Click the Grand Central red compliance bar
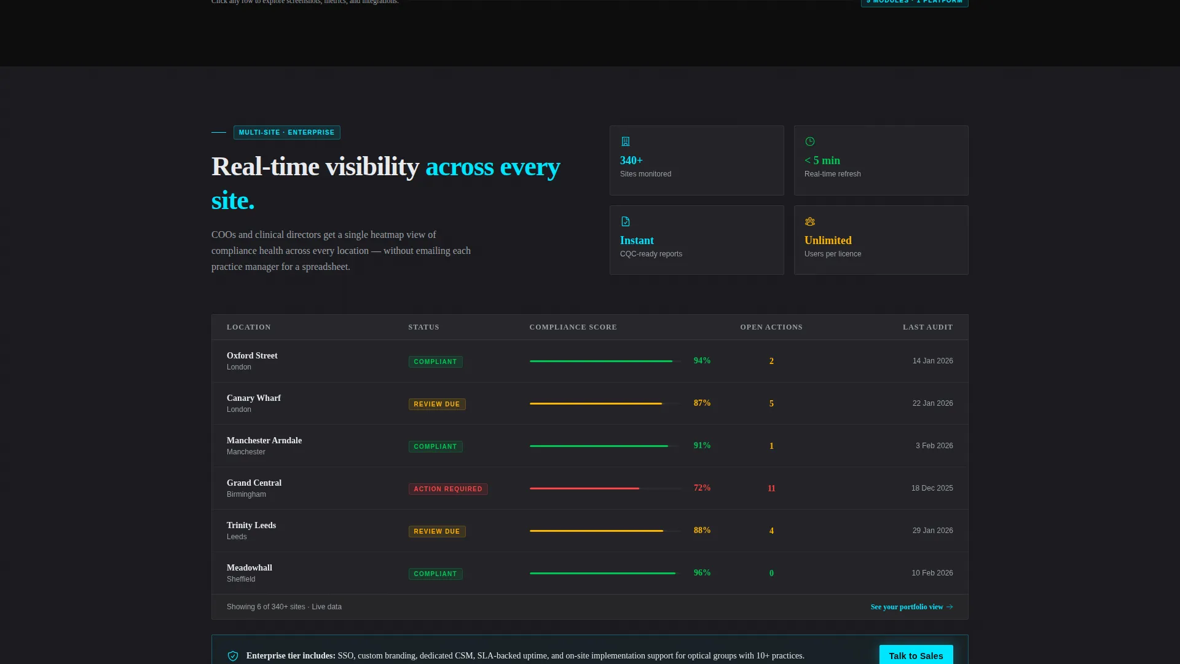The image size is (1180, 664). [584, 488]
